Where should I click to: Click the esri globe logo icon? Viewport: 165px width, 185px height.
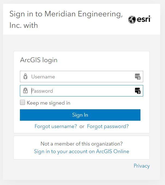coord(132,20)
